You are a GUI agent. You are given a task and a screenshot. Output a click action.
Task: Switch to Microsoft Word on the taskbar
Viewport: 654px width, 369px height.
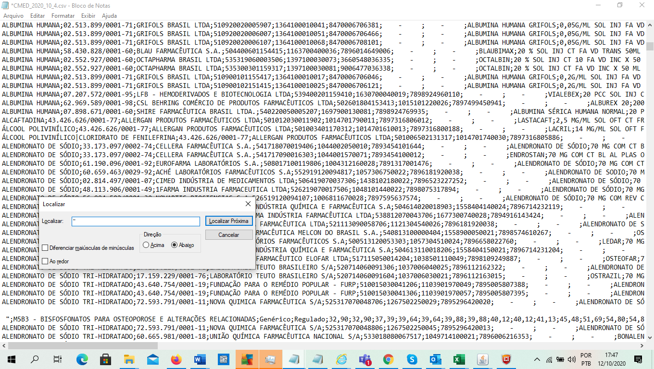pyautogui.click(x=200, y=359)
